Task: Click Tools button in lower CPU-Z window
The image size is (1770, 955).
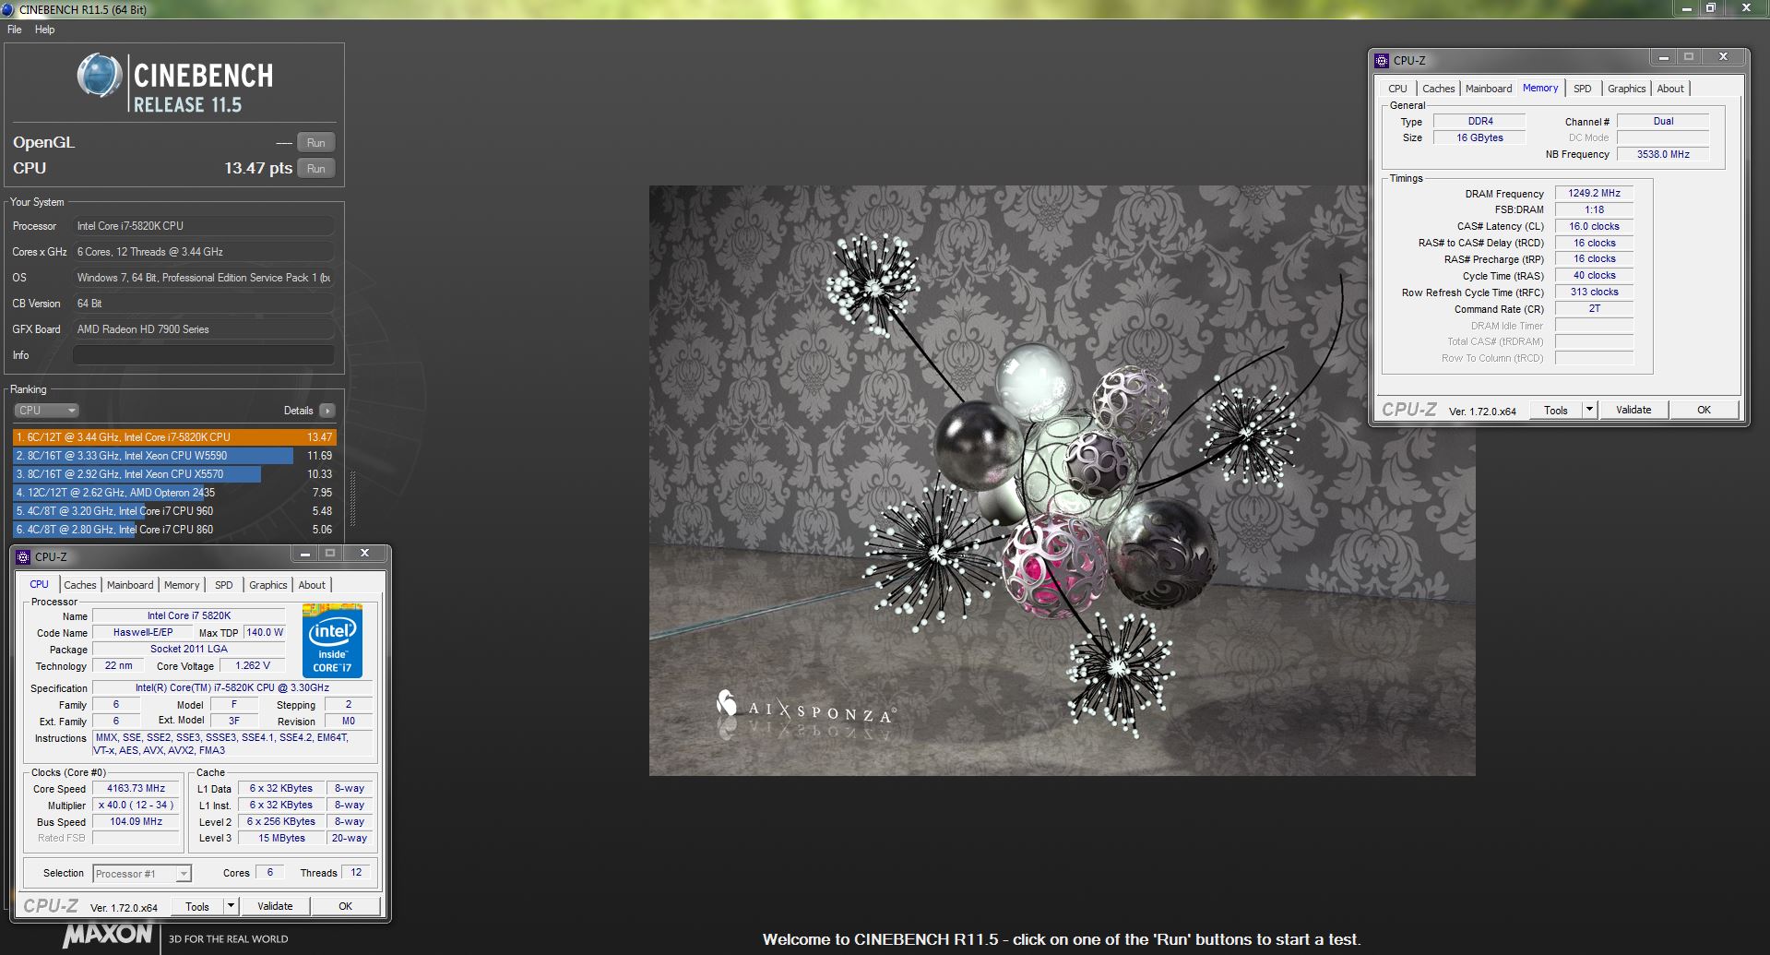Action: pos(197,907)
